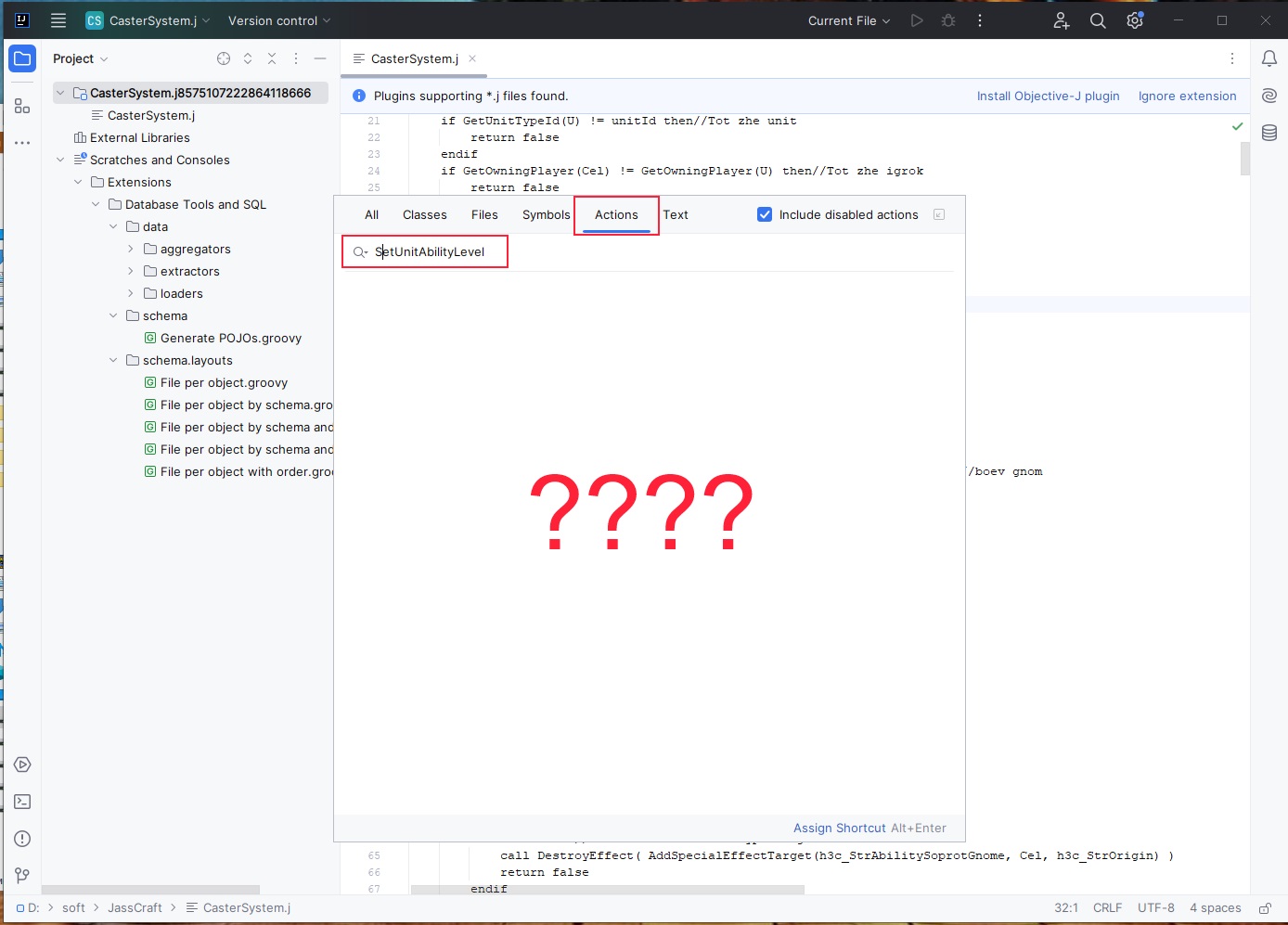Collapse Scratches and Consoles node
1288x925 pixels.
(x=61, y=160)
